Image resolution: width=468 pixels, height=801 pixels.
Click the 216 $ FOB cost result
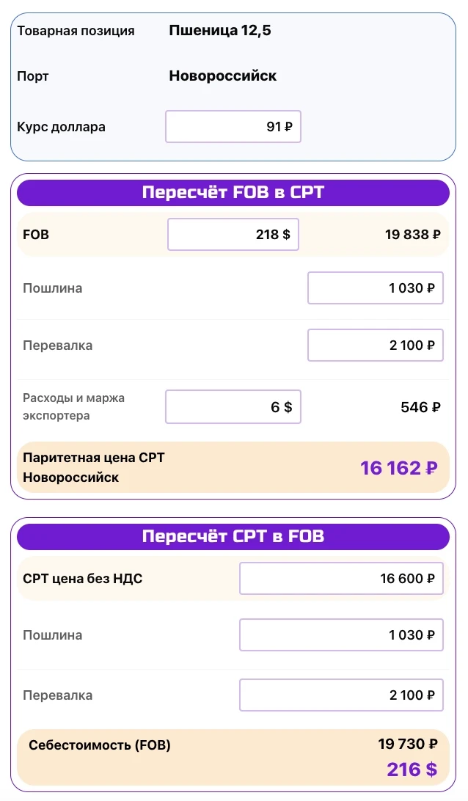pyautogui.click(x=412, y=769)
